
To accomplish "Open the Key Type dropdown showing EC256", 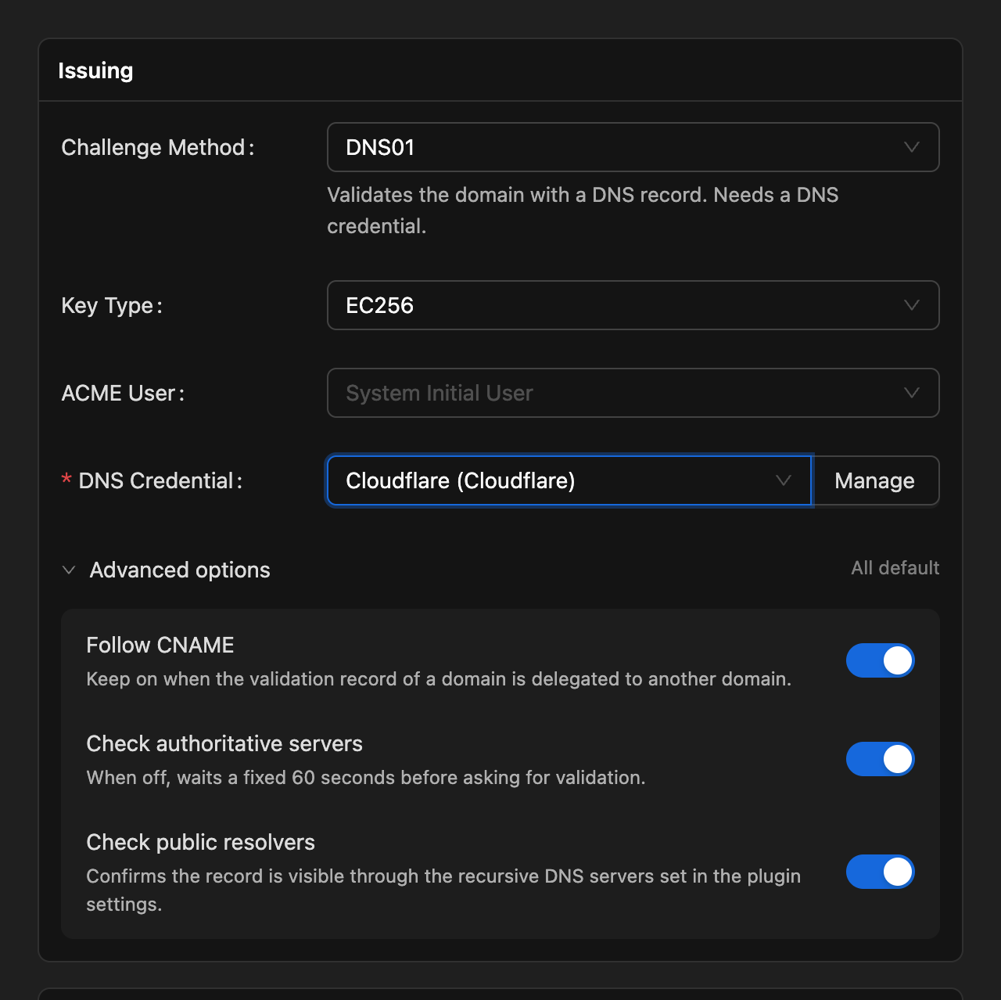I will pyautogui.click(x=633, y=305).
